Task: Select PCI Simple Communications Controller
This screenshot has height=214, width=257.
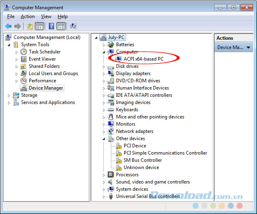Action: coord(165,153)
